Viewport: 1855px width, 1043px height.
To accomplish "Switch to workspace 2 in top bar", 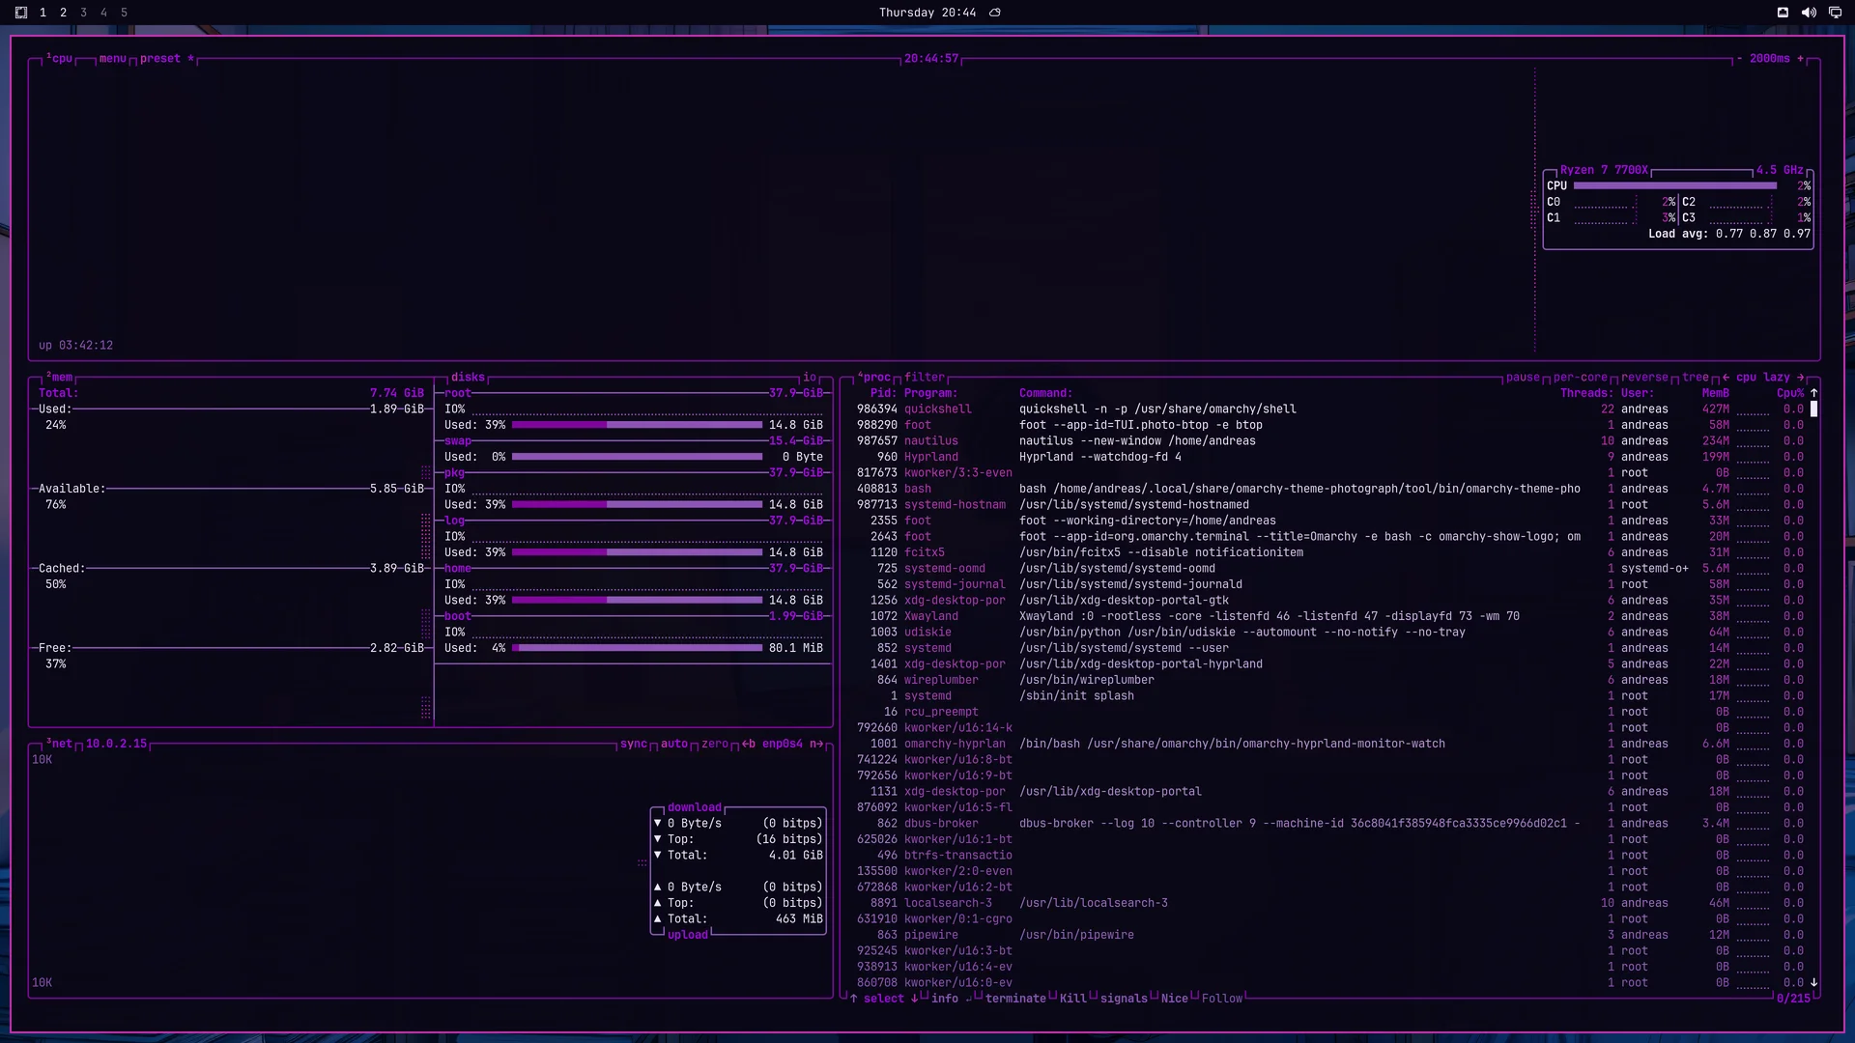I will tap(63, 13).
